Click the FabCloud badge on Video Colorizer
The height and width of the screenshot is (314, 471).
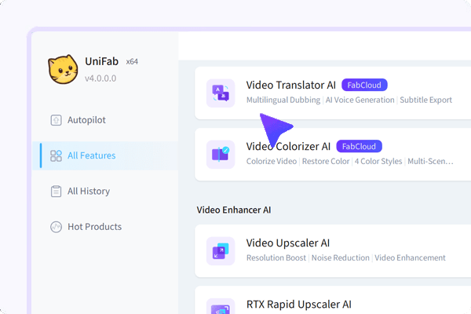pyautogui.click(x=359, y=146)
